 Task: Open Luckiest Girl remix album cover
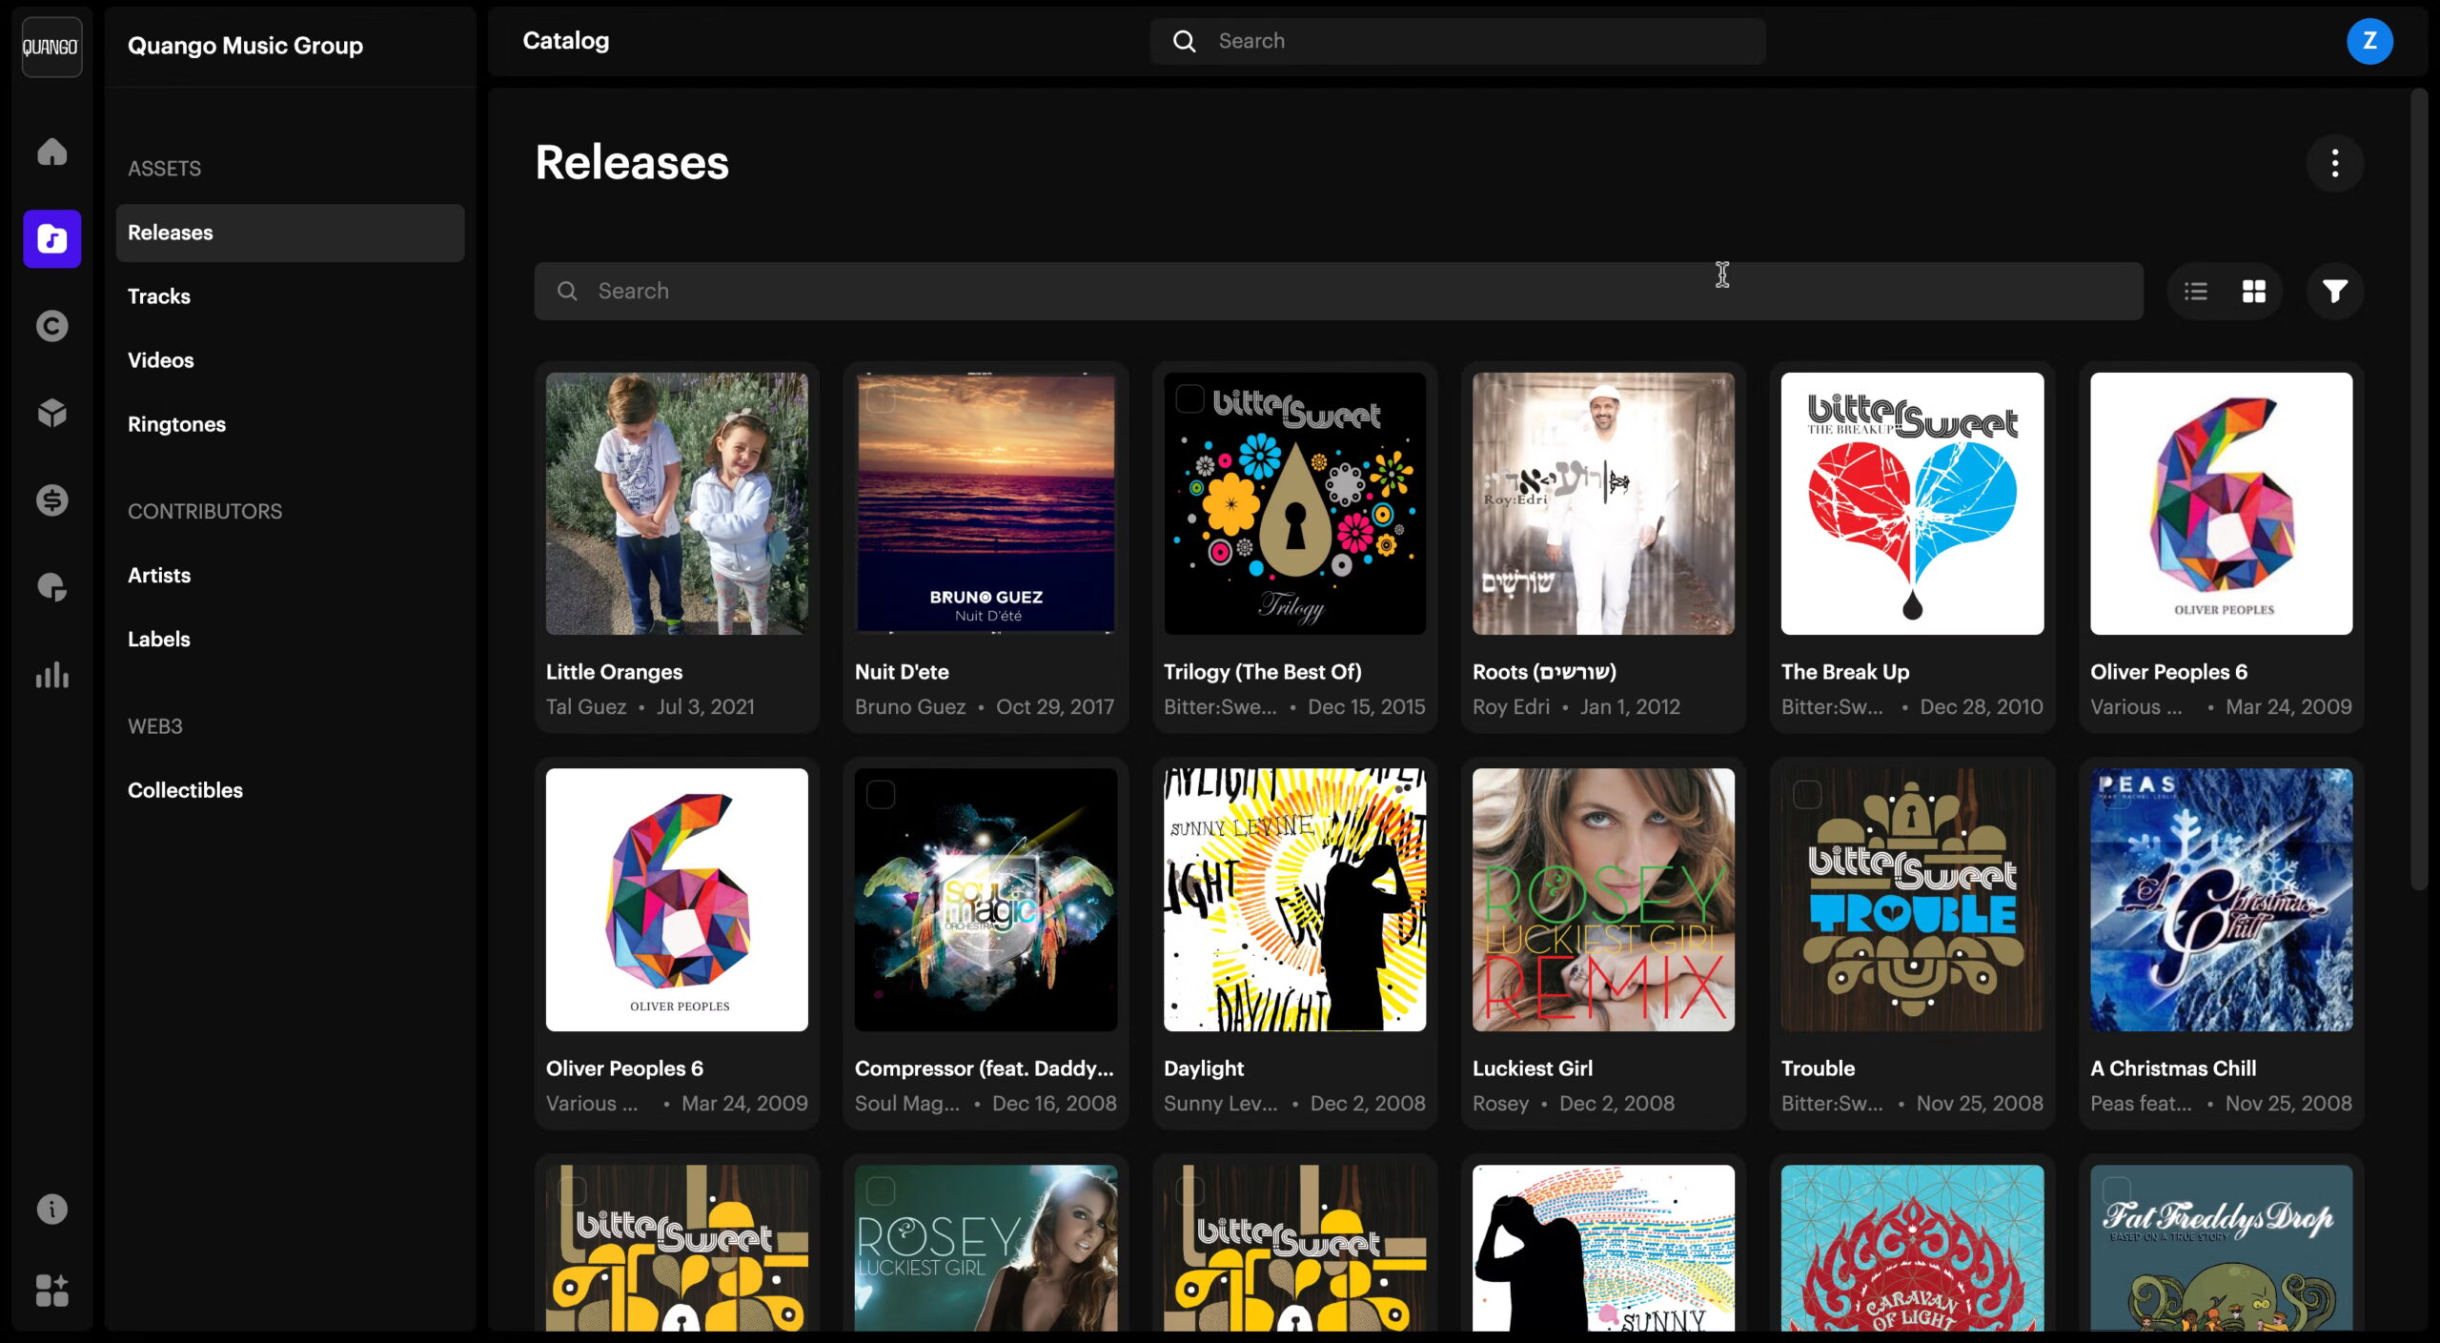[1603, 900]
